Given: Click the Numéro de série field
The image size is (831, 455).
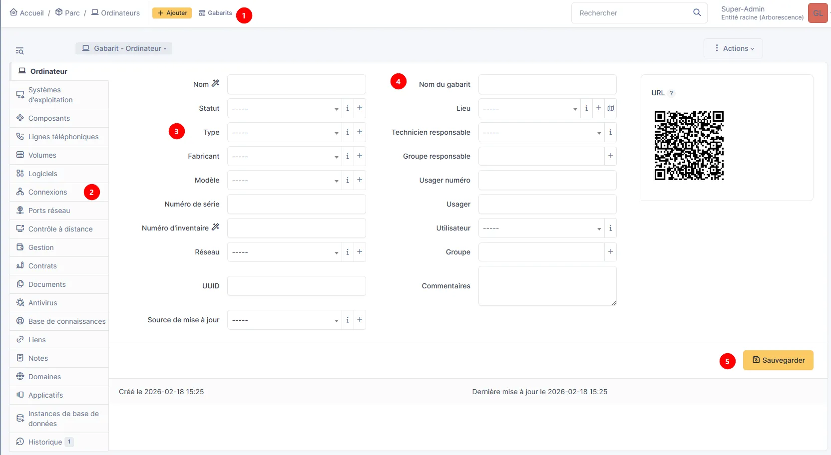Looking at the screenshot, I should [297, 204].
